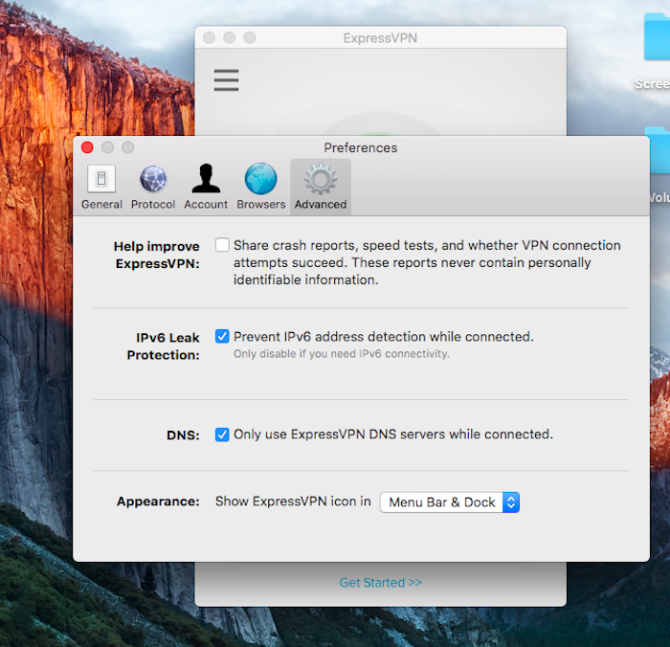Click 'Only disable if you need IPv6 connectivity' note

coord(342,354)
